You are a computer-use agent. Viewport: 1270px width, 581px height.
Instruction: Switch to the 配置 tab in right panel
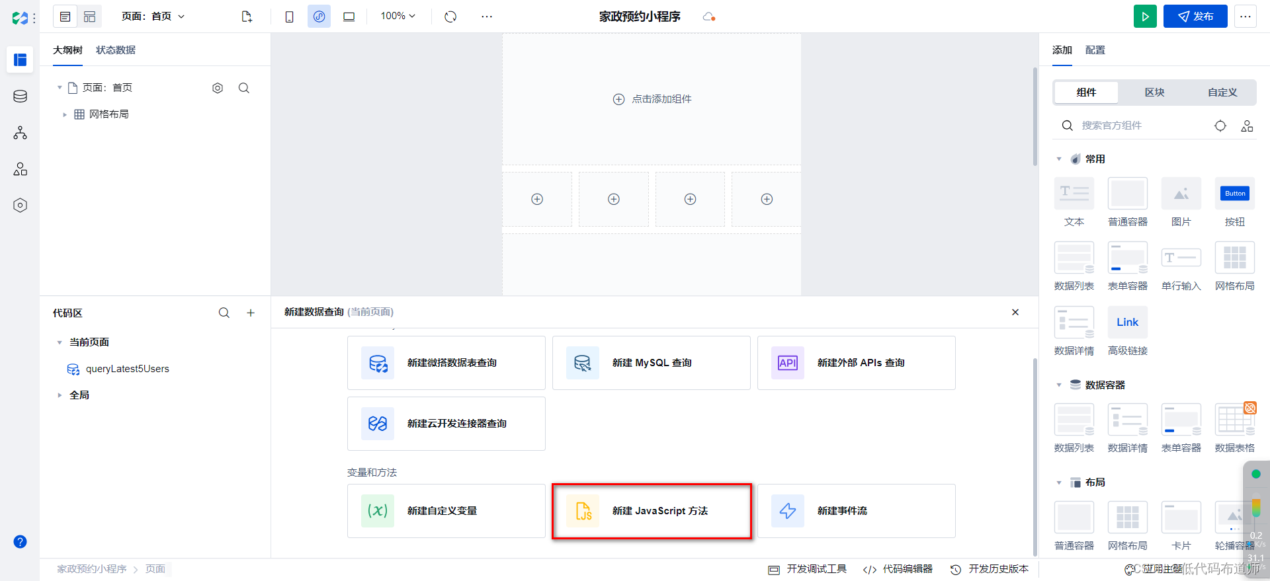1095,50
